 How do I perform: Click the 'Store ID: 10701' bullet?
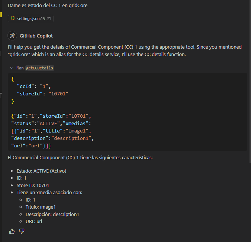33,186
